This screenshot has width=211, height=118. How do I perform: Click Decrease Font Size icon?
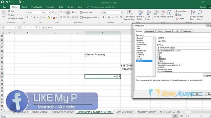coord(56,12)
